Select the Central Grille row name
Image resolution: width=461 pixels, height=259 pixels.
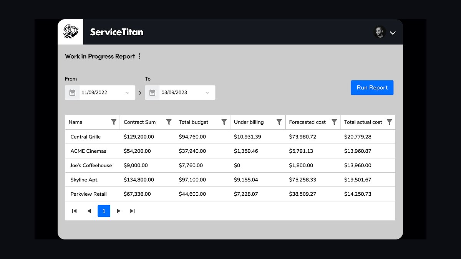click(x=86, y=137)
